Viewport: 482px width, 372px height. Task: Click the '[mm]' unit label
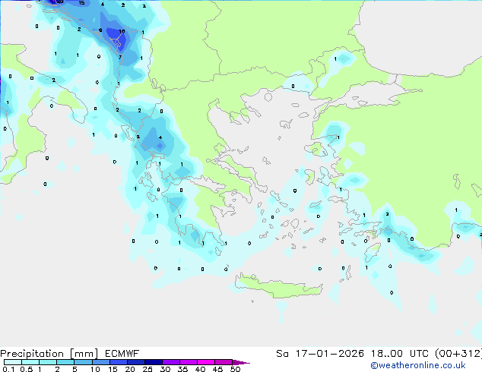click(x=84, y=354)
